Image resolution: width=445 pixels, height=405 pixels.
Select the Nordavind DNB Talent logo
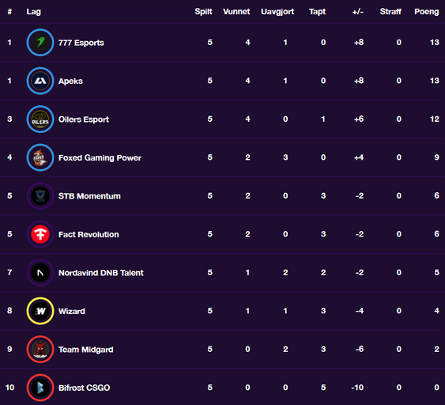[40, 272]
